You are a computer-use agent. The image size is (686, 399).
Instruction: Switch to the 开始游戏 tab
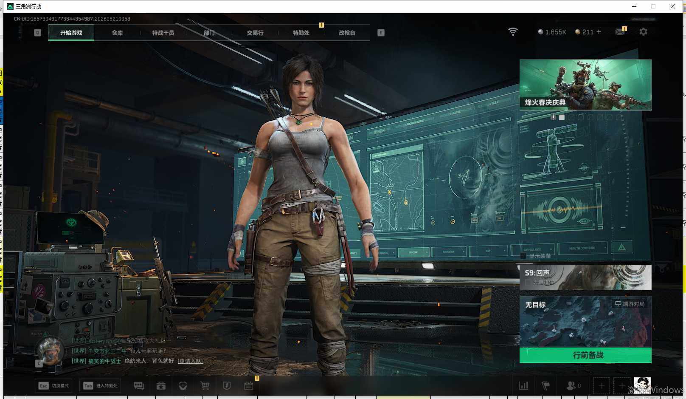(x=71, y=33)
